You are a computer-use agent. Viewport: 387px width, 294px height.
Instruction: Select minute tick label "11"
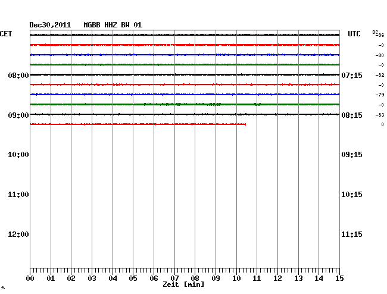[257, 279]
